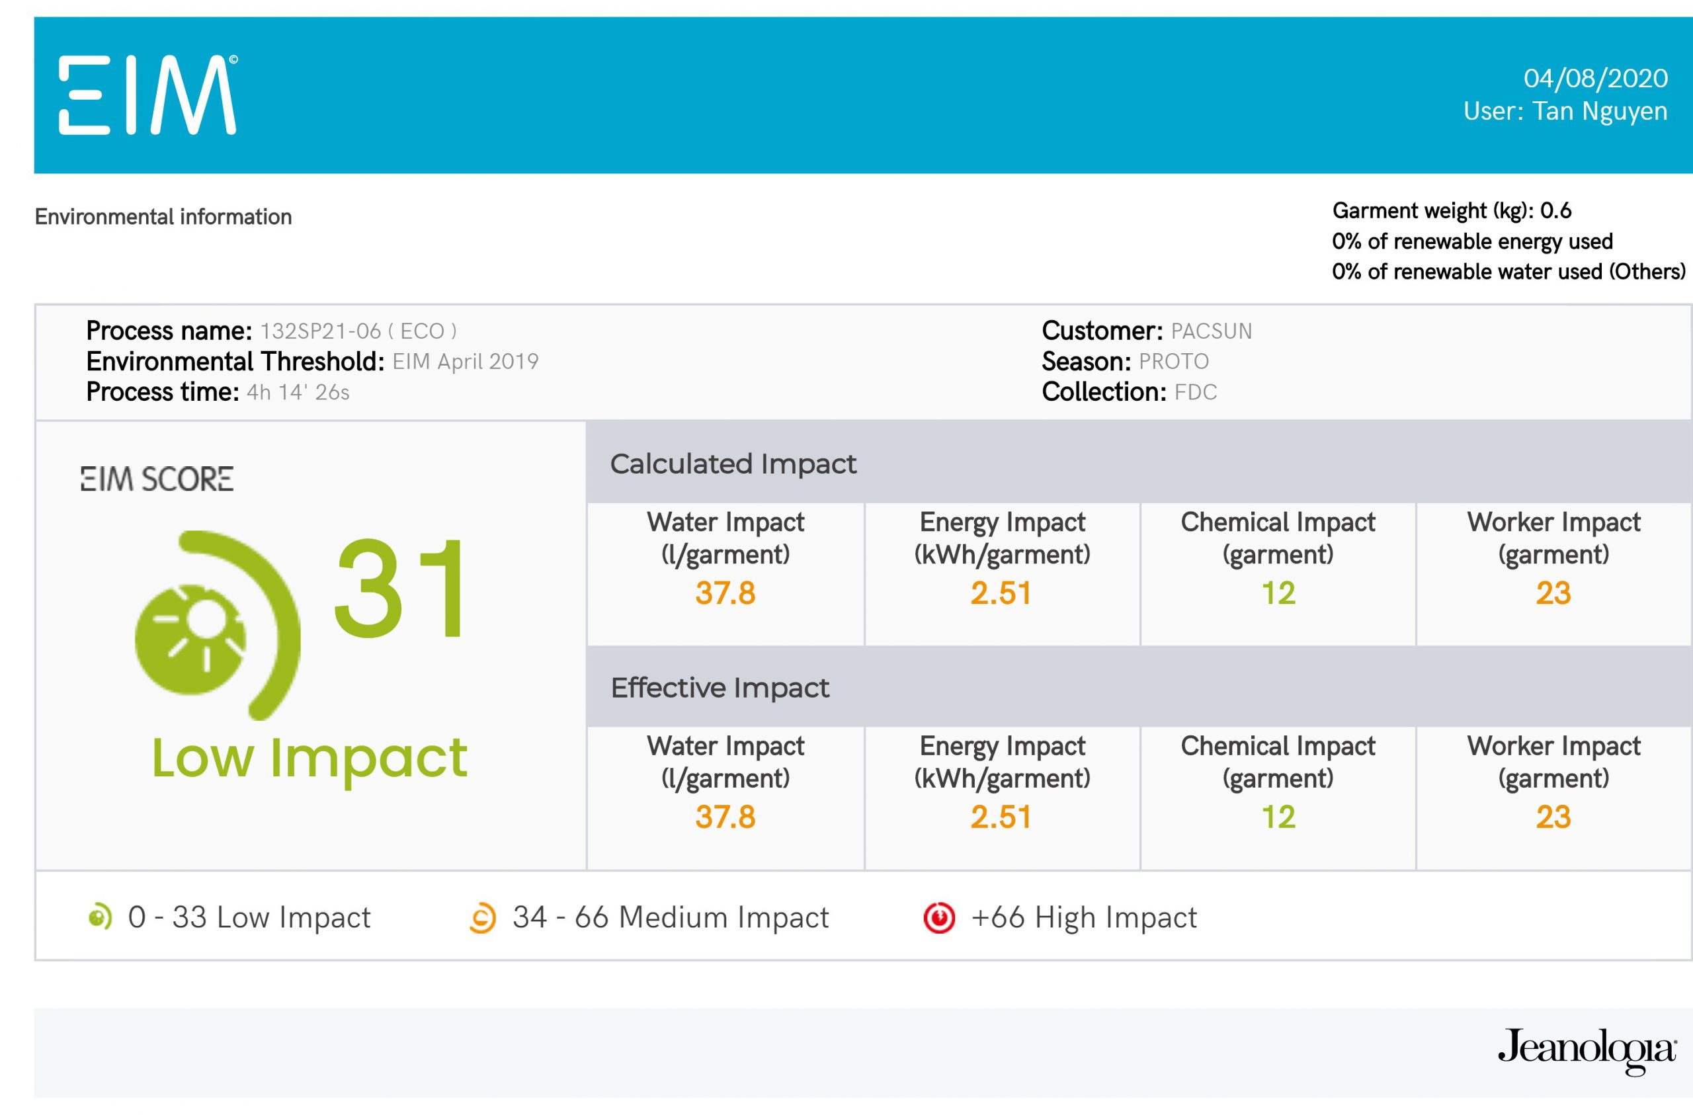Click the Calculated Water Impact (l/garment) label
The width and height of the screenshot is (1693, 1115).
725,538
